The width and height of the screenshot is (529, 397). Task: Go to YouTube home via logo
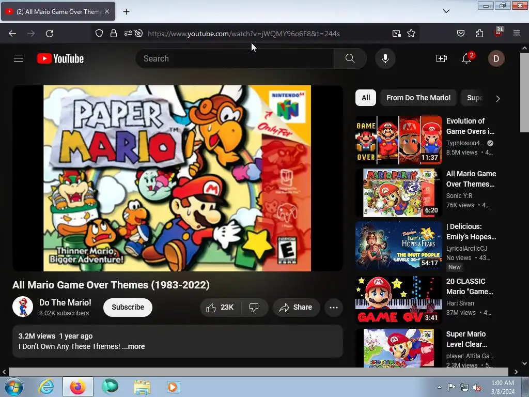60,58
